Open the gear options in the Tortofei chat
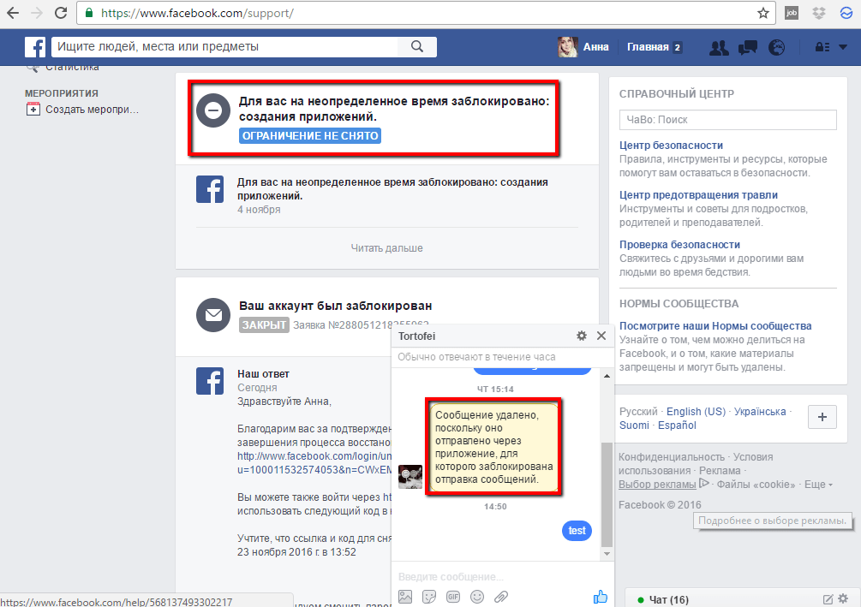Image resolution: width=861 pixels, height=607 pixels. 581,336
